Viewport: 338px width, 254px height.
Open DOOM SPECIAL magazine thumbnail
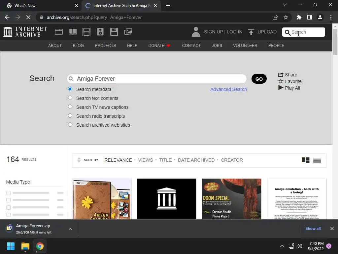pyautogui.click(x=232, y=199)
